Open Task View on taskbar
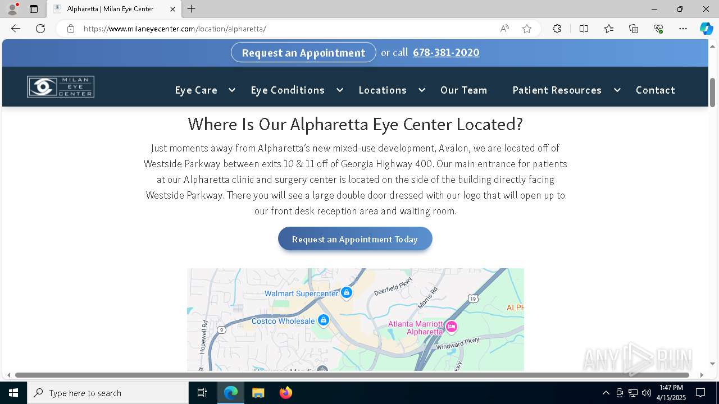This screenshot has width=719, height=404. (202, 393)
